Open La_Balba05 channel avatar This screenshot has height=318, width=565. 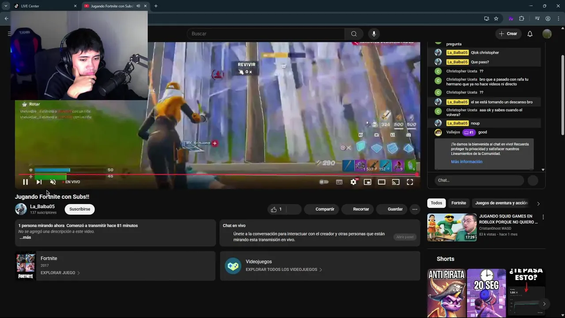click(x=21, y=209)
